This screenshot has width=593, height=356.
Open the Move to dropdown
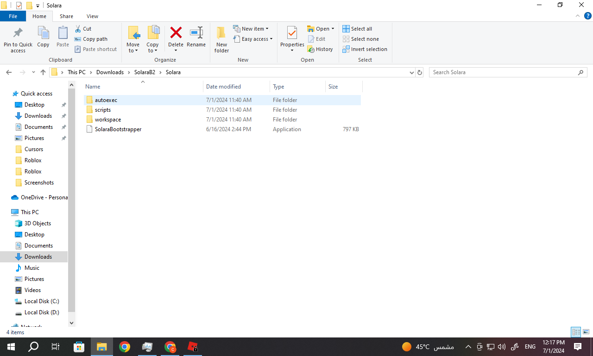[133, 40]
